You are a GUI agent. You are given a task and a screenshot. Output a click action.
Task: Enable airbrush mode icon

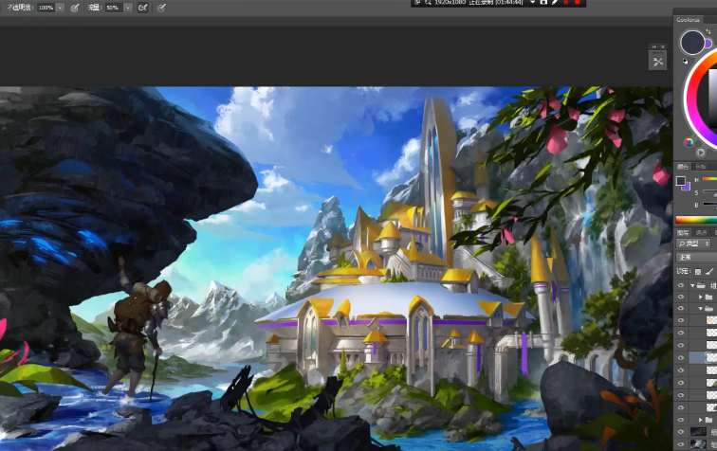(142, 8)
